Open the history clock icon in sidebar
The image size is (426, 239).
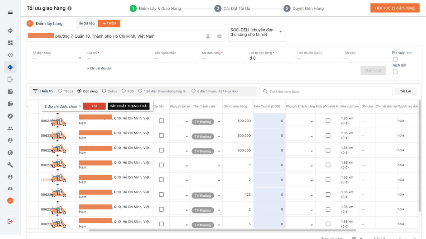point(10,55)
